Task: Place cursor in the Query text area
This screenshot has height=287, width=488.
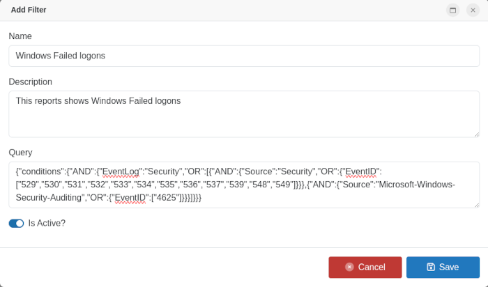Action: (x=244, y=185)
